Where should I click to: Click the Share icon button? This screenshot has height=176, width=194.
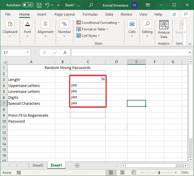pos(174,14)
